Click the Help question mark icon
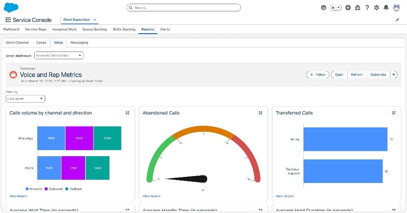Screen dimensions: 407x213 (x=367, y=8)
